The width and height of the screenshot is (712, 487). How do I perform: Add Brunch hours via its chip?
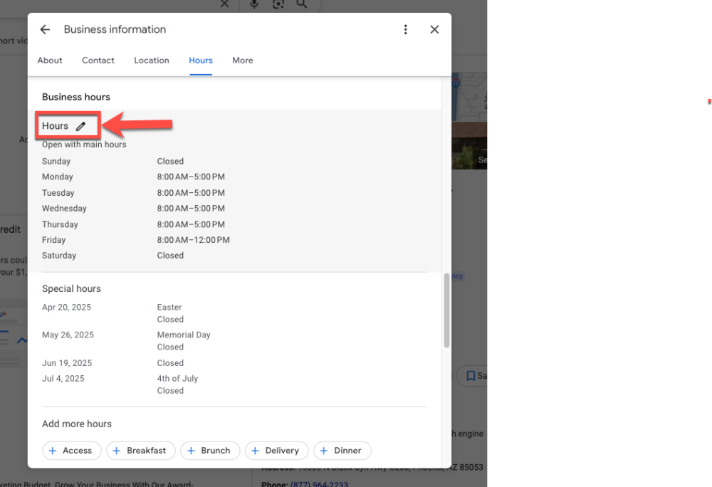point(209,450)
